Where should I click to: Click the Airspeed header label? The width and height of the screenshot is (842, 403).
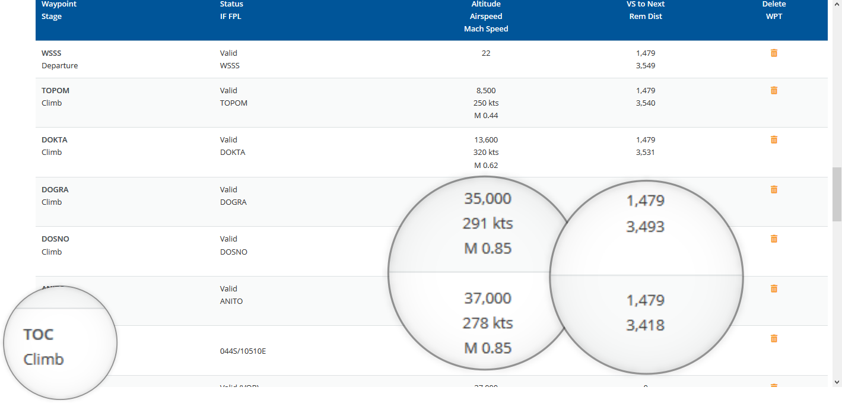[486, 17]
